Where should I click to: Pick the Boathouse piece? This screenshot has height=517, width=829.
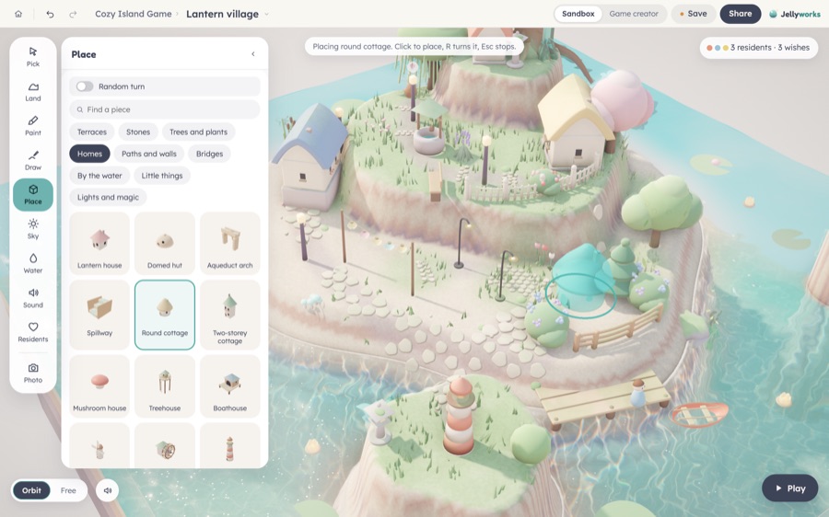(230, 386)
